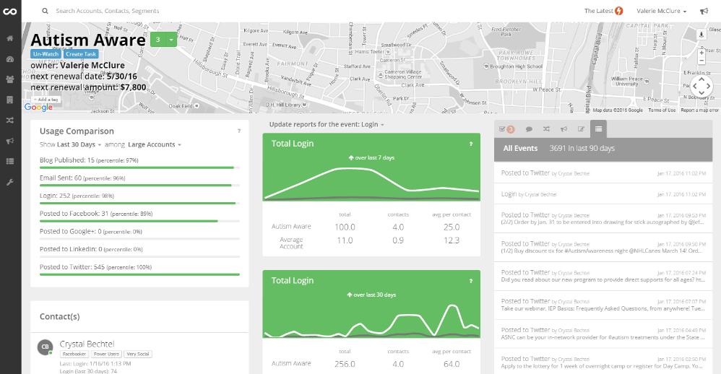Select the list view All Events tab
The height and width of the screenshot is (374, 721).
(598, 129)
